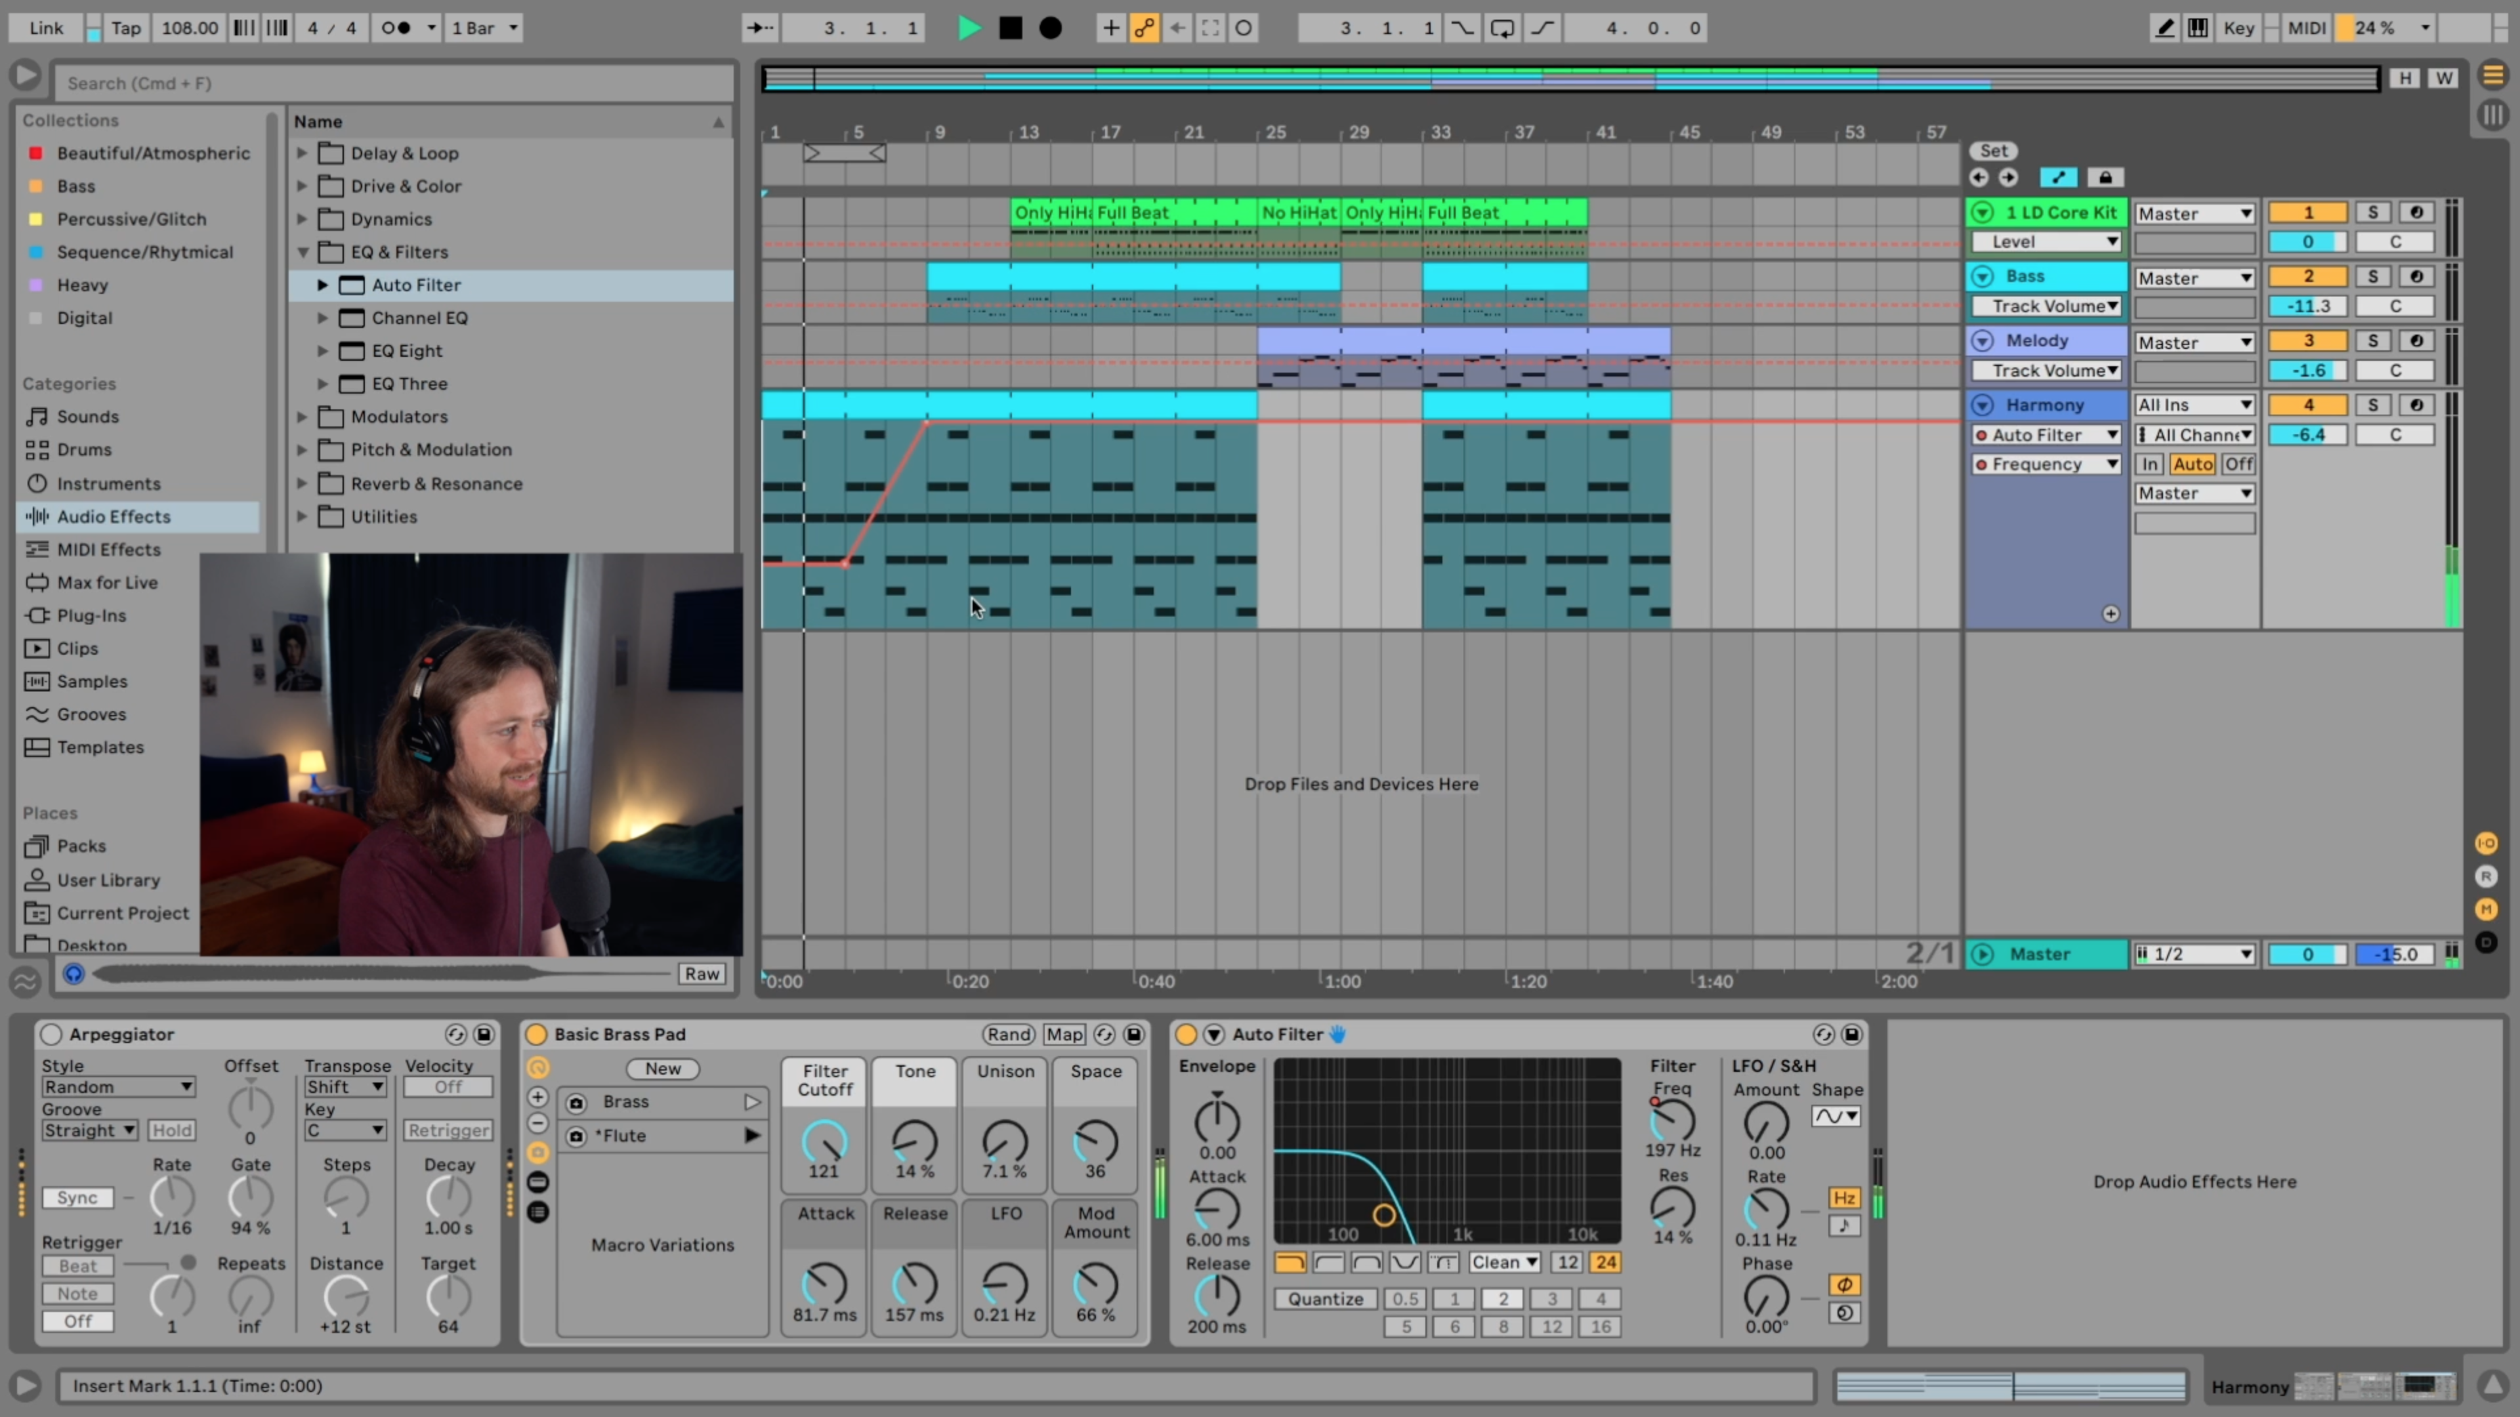Click Session view switch icon top-right
The height and width of the screenshot is (1417, 2520).
pos(2492,115)
